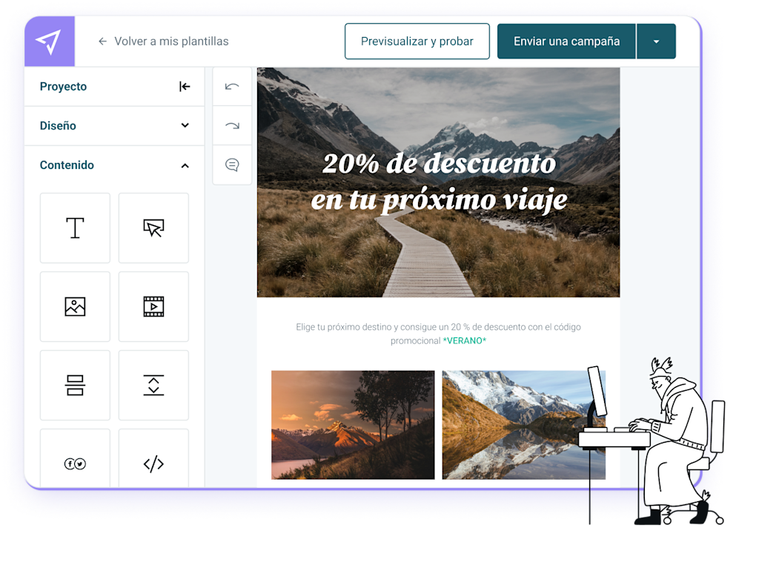Viewport: 759px width, 565px height.
Task: Select the sunset mountain thumbnail image
Action: pyautogui.click(x=353, y=425)
